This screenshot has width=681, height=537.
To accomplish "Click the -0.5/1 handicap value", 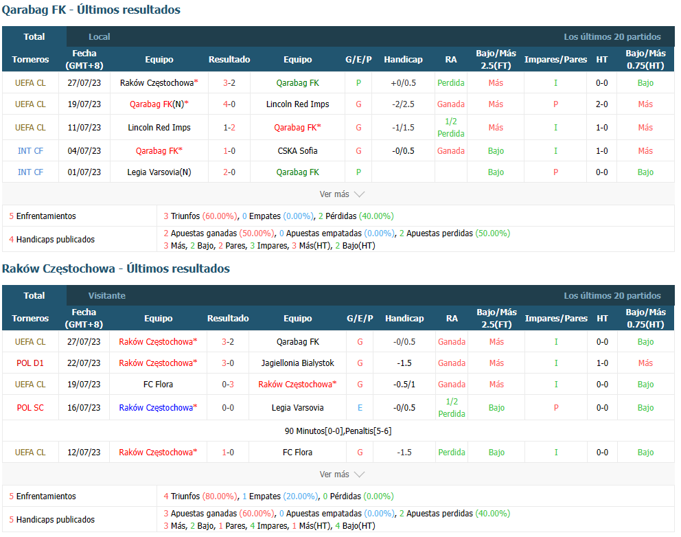I will pyautogui.click(x=404, y=385).
